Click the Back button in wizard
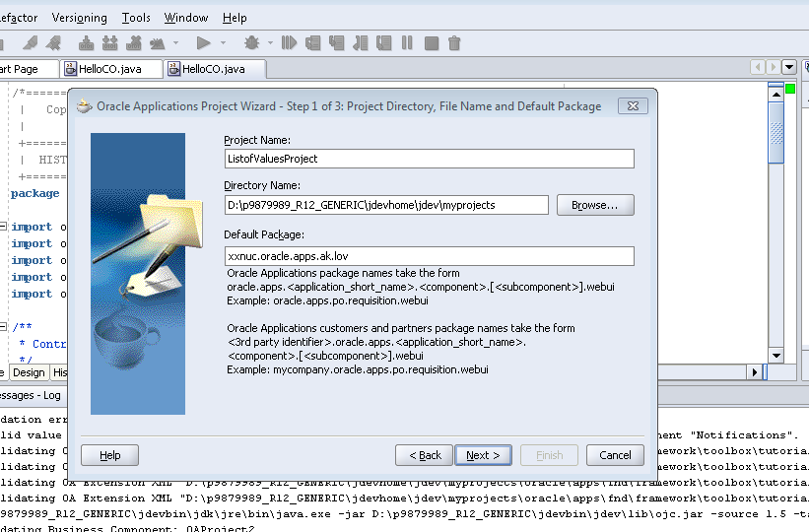Screen dimensions: 809x532 click(424, 455)
